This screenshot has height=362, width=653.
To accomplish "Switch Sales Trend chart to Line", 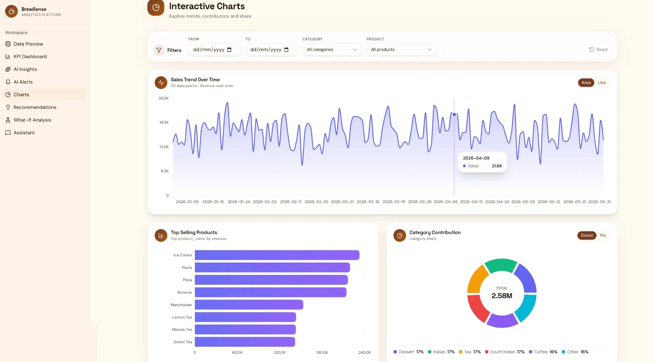I will [602, 83].
